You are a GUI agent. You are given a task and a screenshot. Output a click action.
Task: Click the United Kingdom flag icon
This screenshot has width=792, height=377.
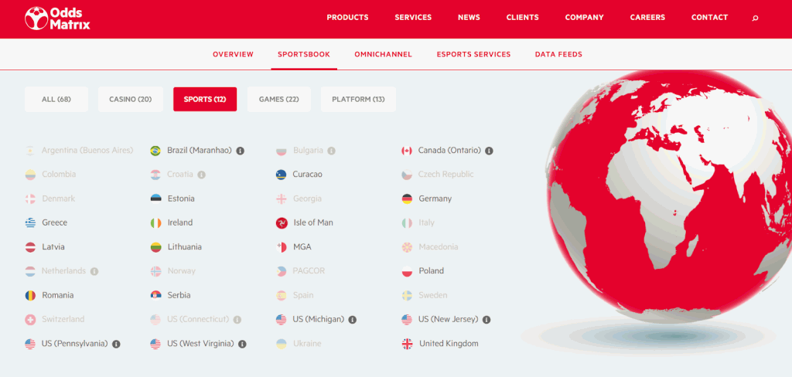click(x=407, y=344)
